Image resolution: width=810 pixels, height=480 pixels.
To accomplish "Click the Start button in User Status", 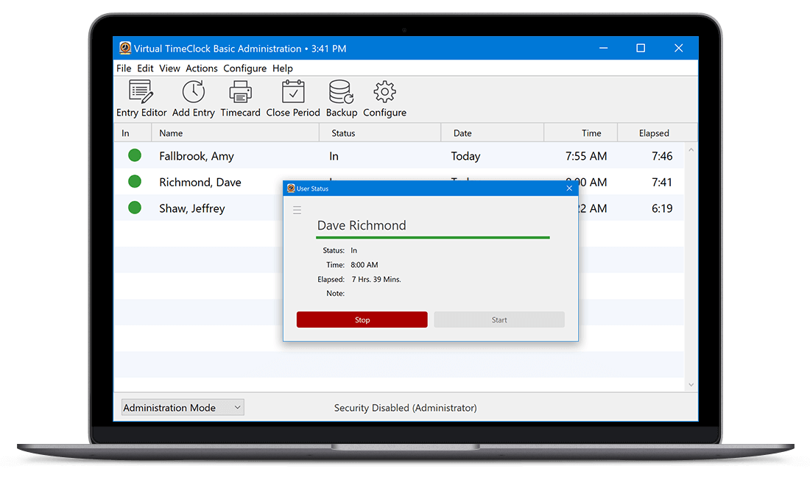I will 499,320.
